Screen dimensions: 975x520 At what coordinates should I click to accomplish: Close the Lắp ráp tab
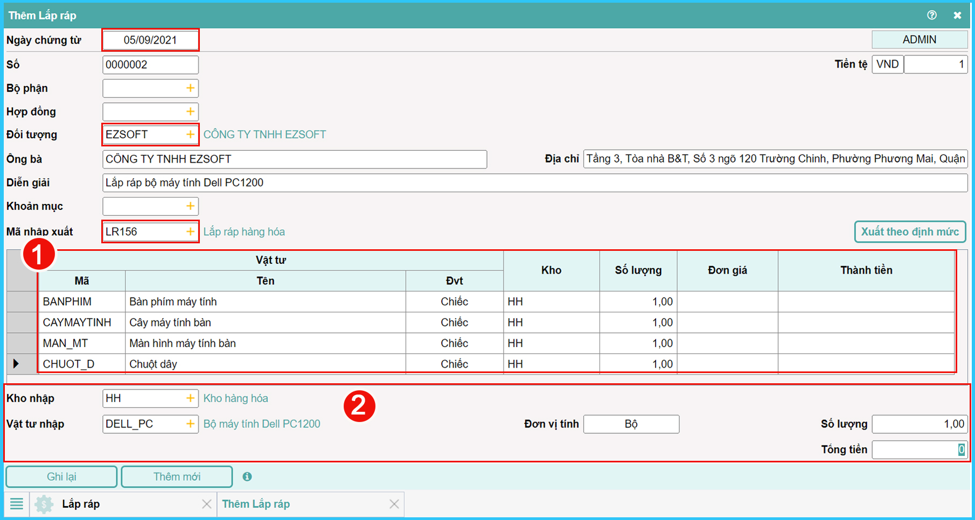coord(206,504)
